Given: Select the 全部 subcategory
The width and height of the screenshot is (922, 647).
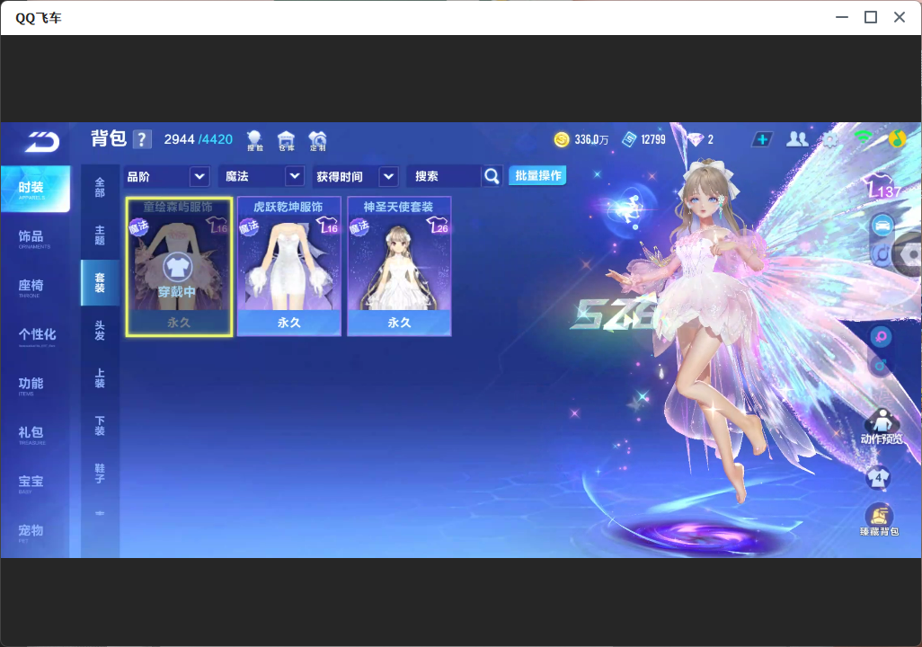Looking at the screenshot, I should [x=100, y=187].
